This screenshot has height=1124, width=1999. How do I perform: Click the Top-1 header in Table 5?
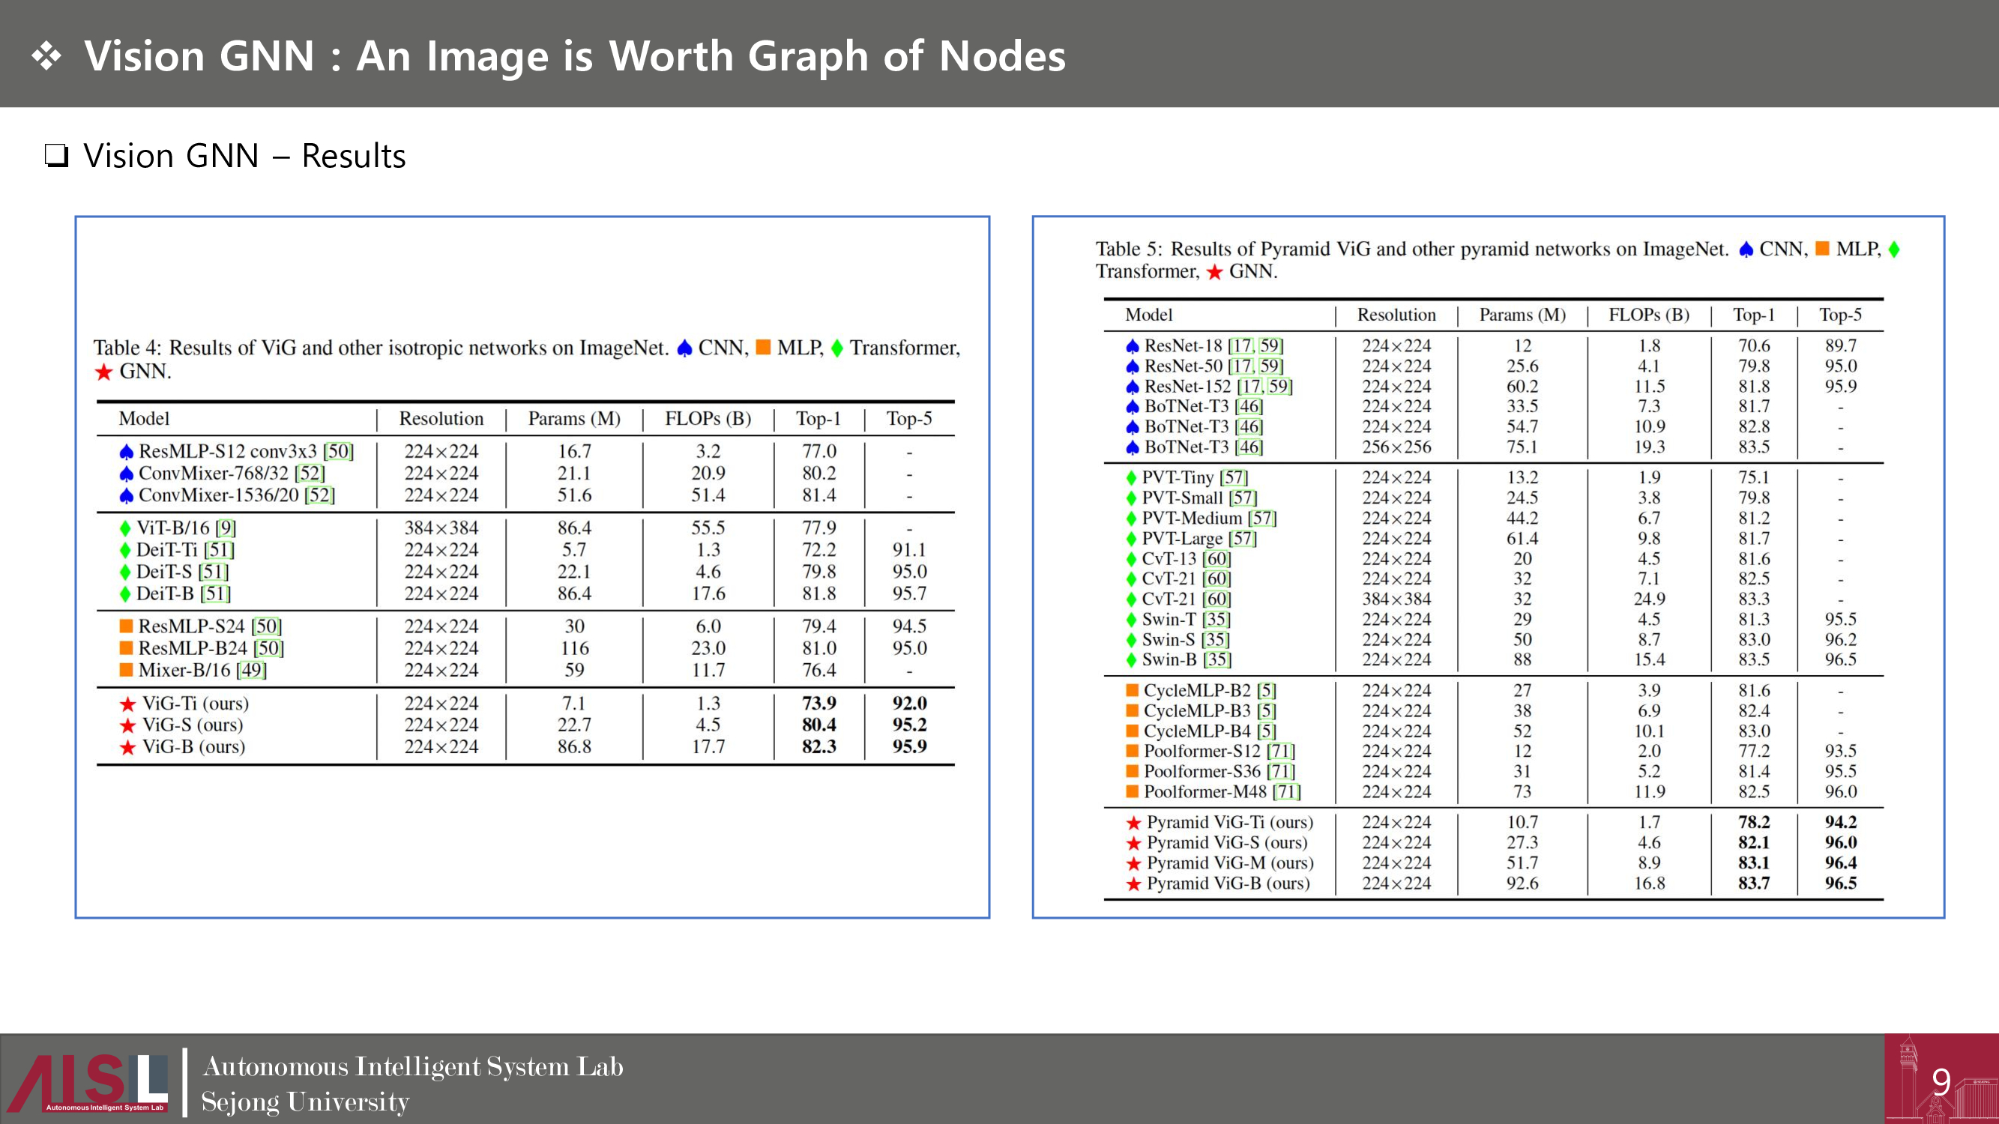coord(1754,315)
